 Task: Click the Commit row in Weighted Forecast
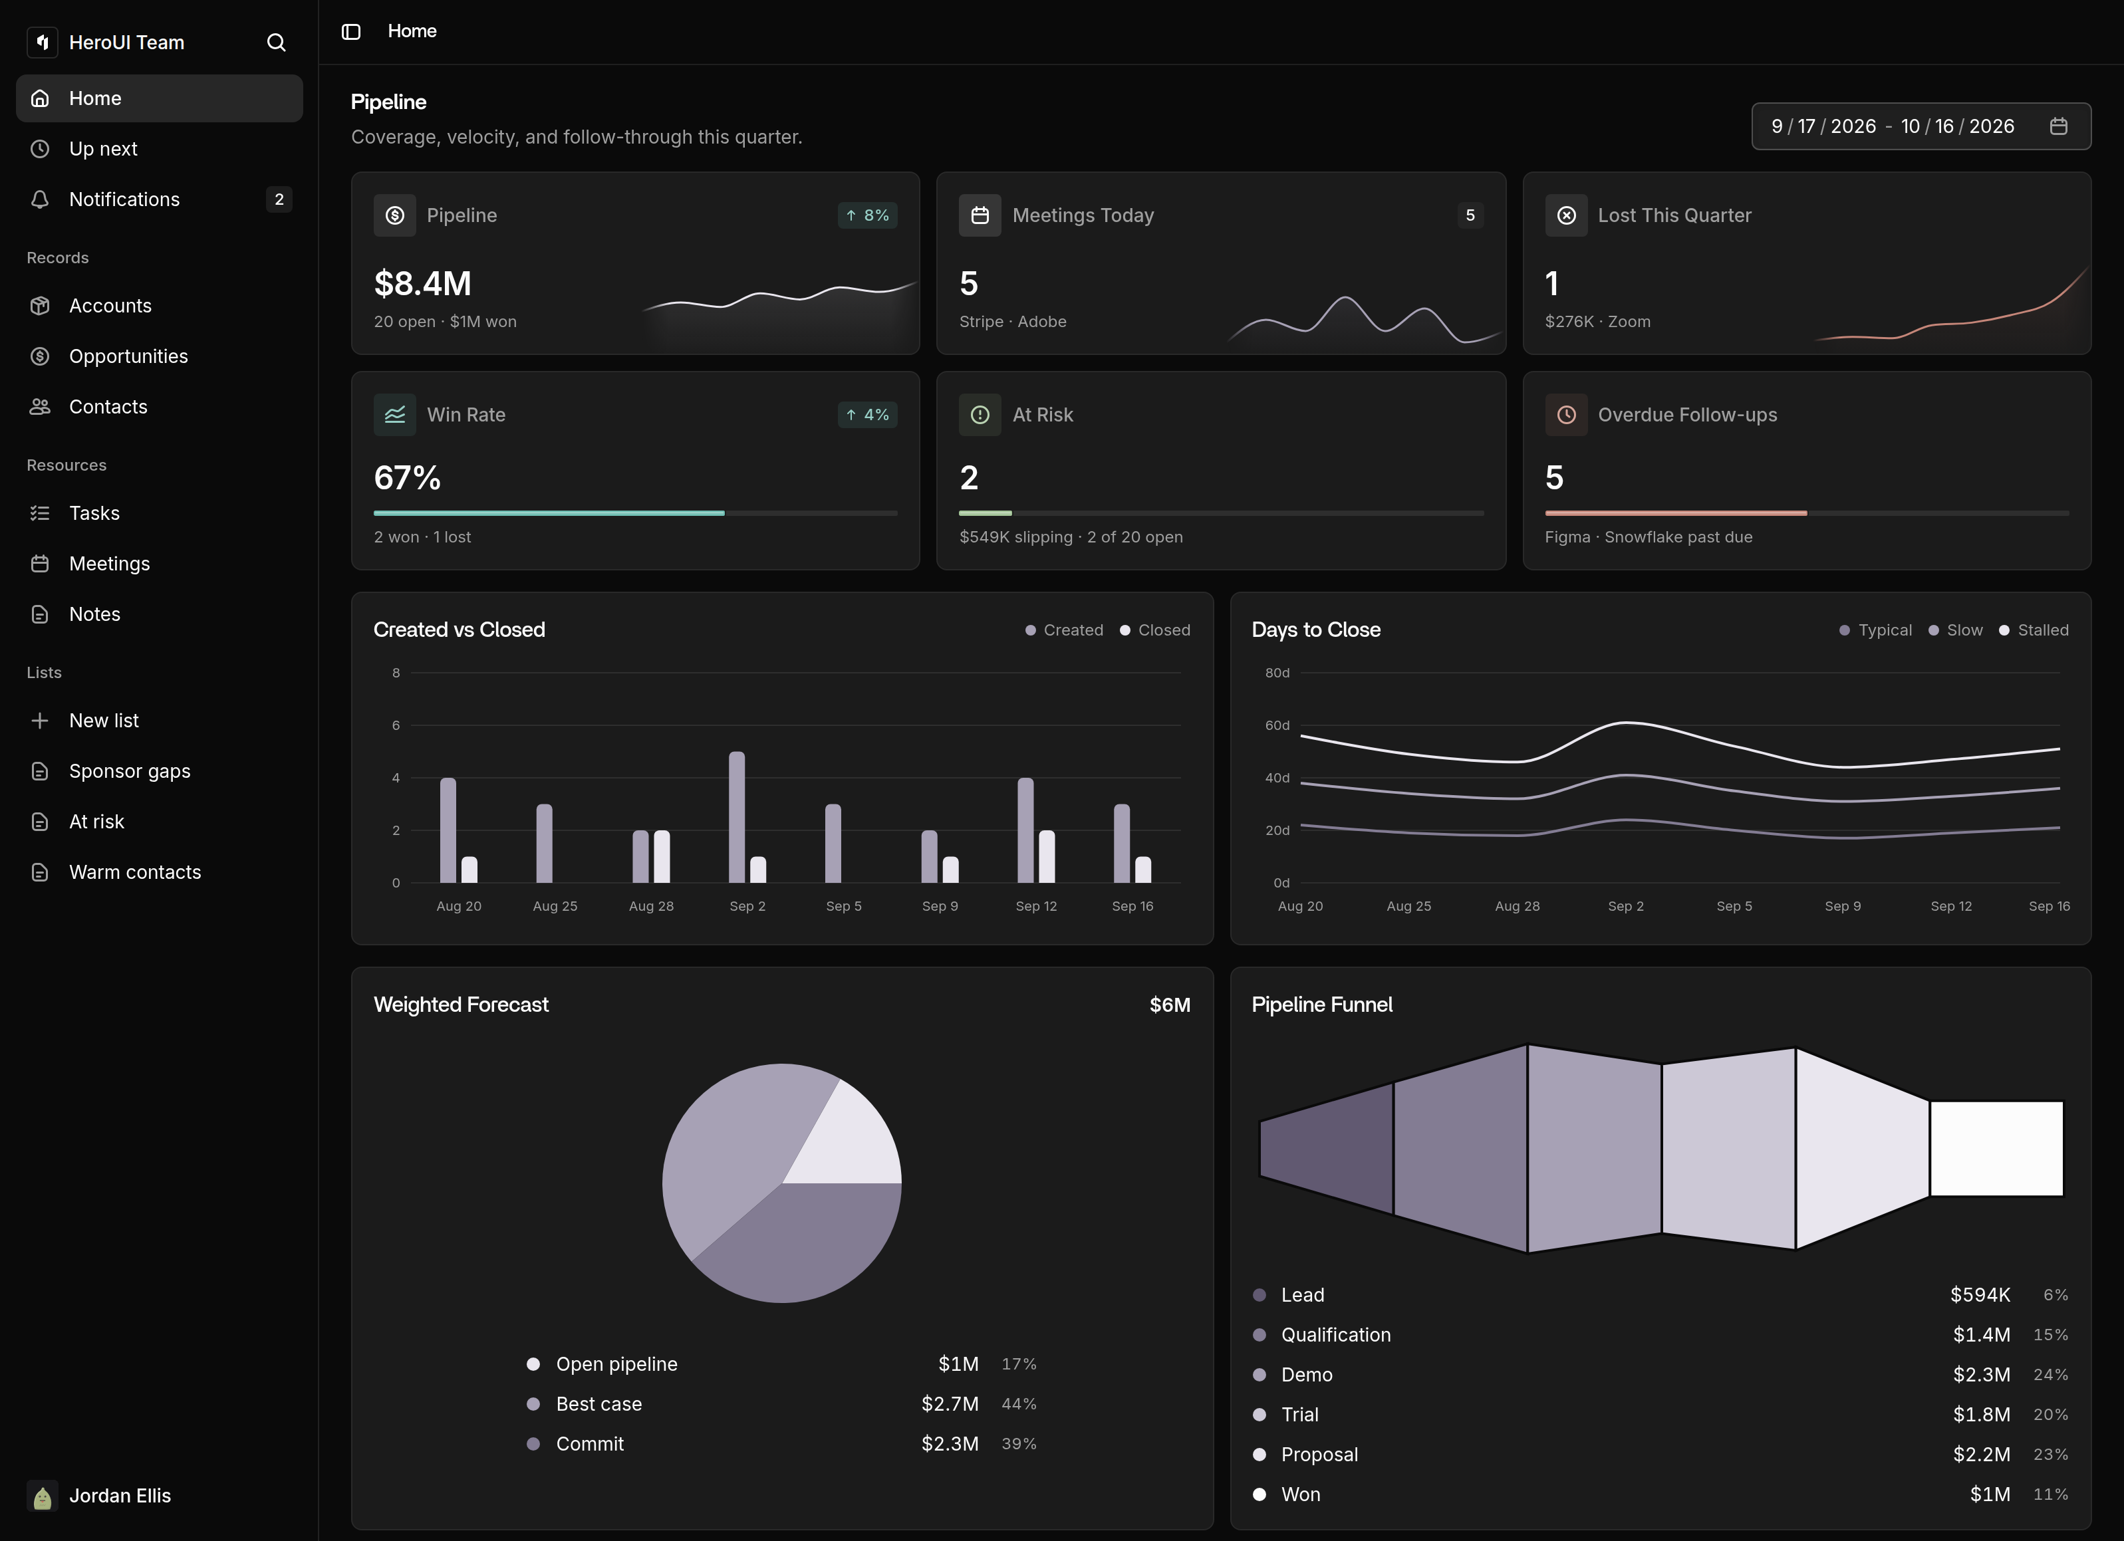tap(782, 1445)
